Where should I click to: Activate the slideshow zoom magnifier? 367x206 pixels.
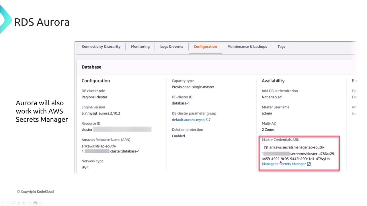click(24, 203)
